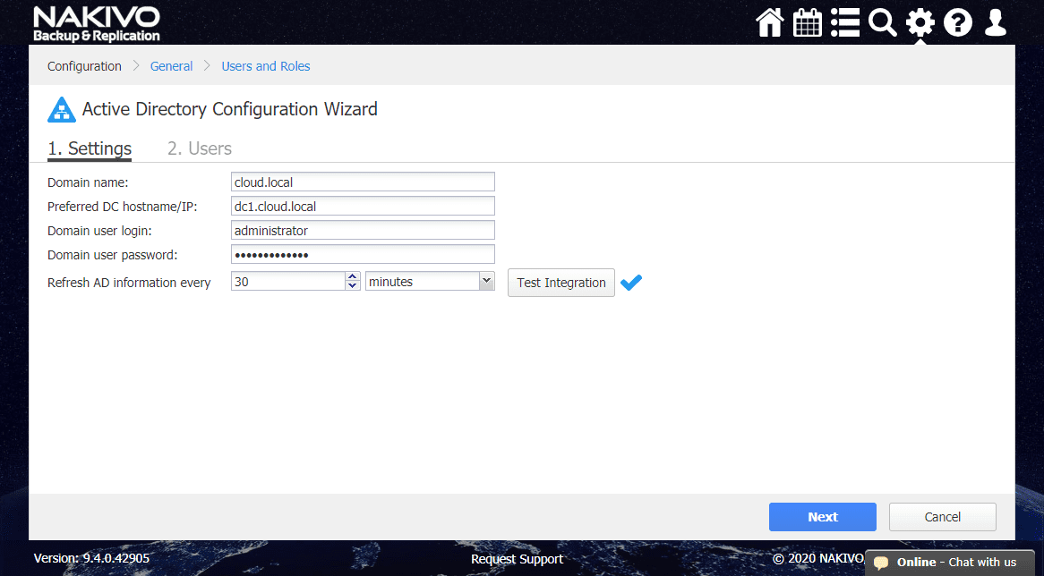Open the Settings gear icon
The image size is (1044, 576).
point(920,22)
